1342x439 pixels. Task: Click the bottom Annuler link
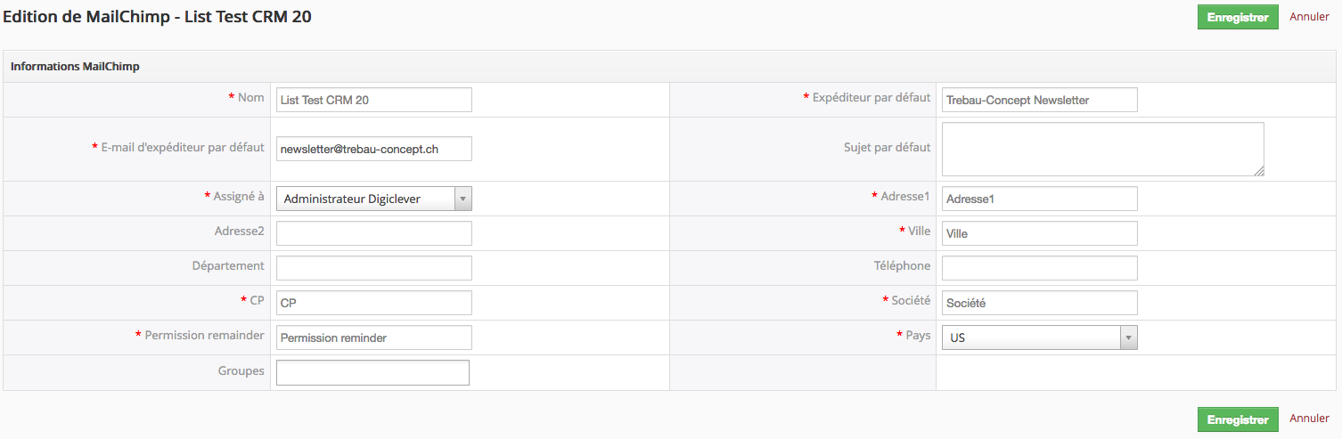coord(1309,419)
